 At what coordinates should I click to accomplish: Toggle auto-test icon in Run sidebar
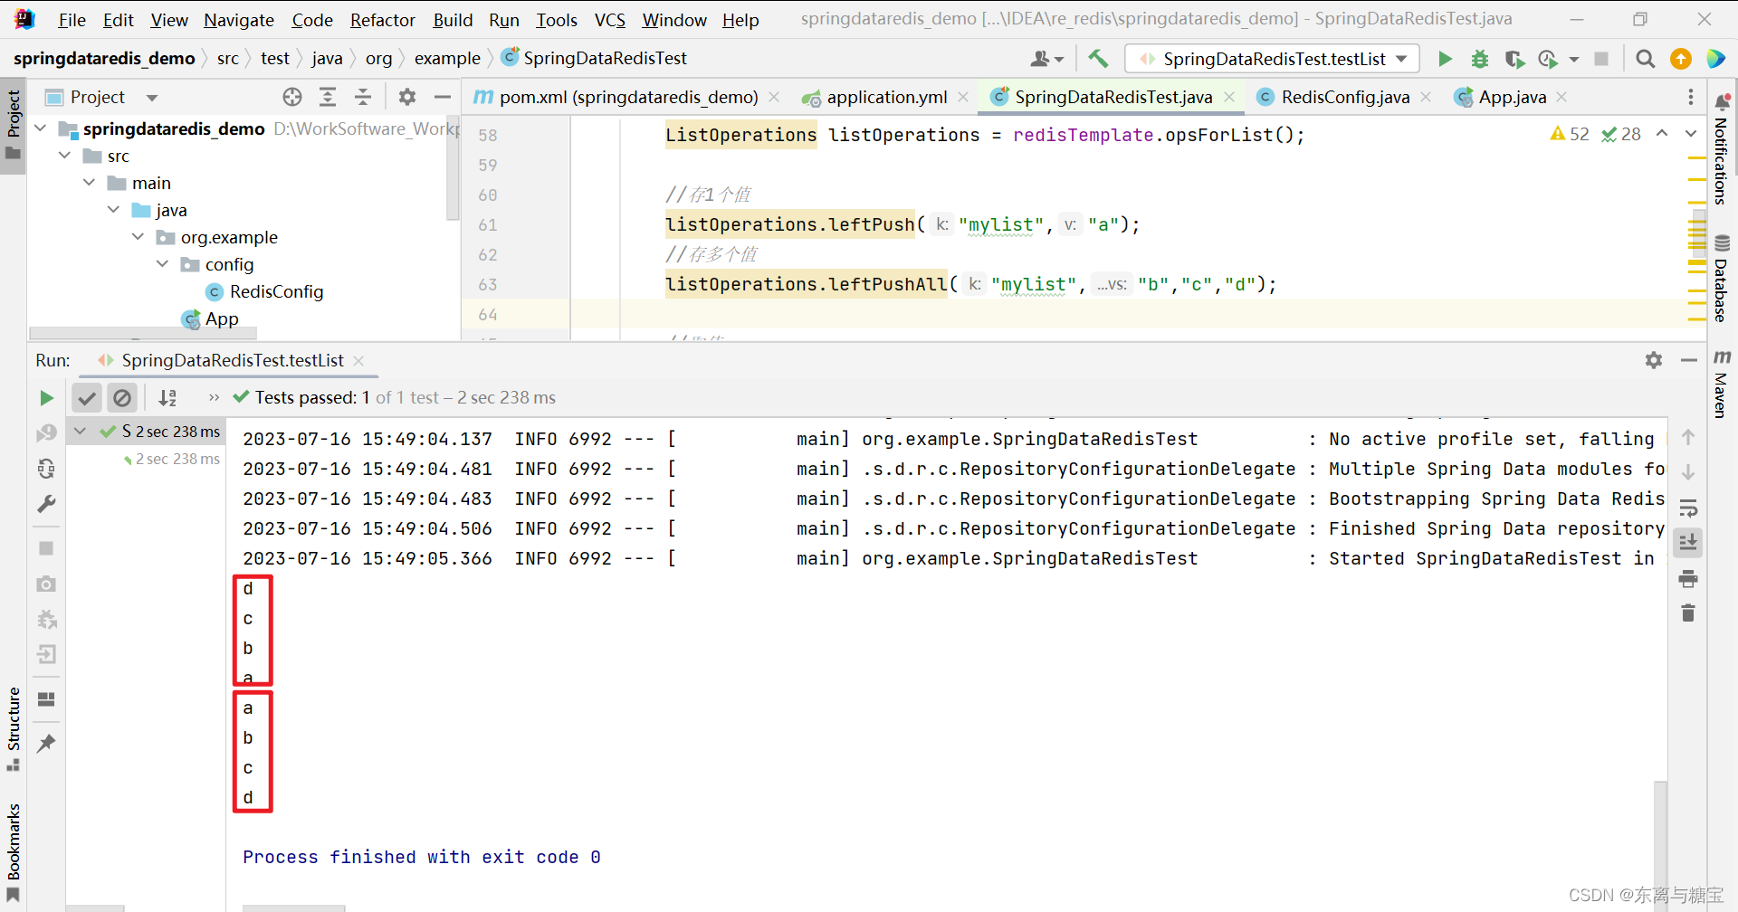(46, 469)
